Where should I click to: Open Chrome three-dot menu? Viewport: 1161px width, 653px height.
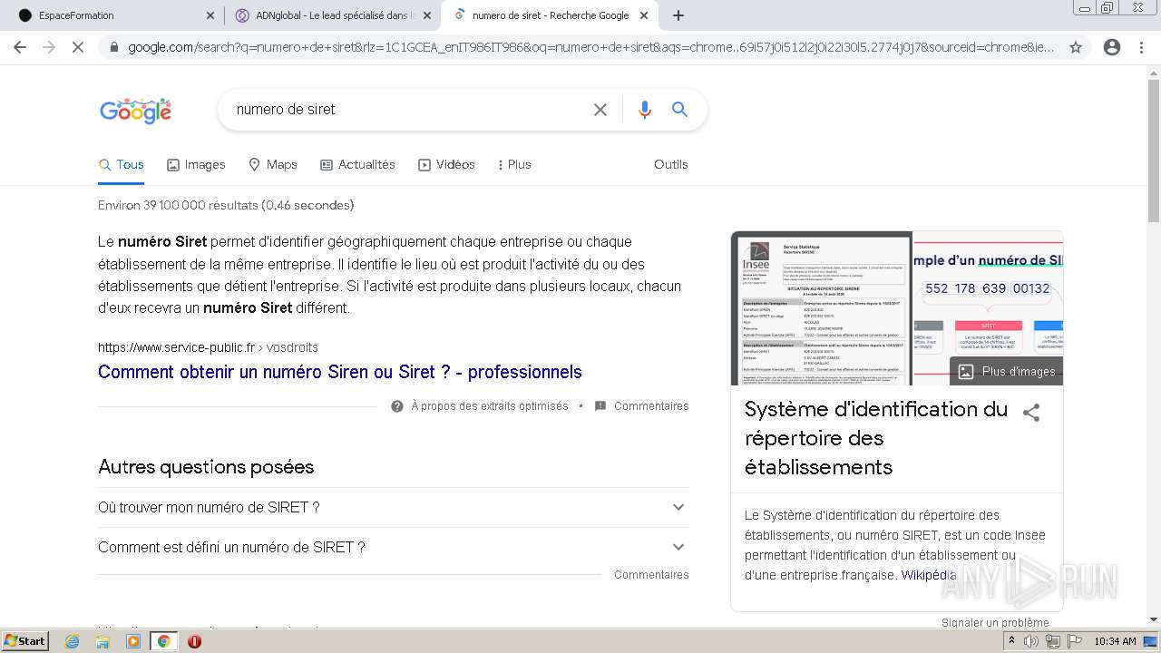point(1141,47)
